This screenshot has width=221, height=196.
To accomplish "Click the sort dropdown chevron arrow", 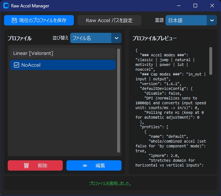I will point(116,38).
